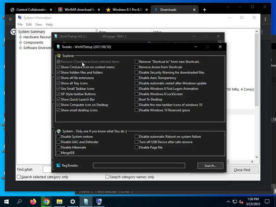Open Settings gear in the taskbar

pyautogui.click(x=73, y=201)
